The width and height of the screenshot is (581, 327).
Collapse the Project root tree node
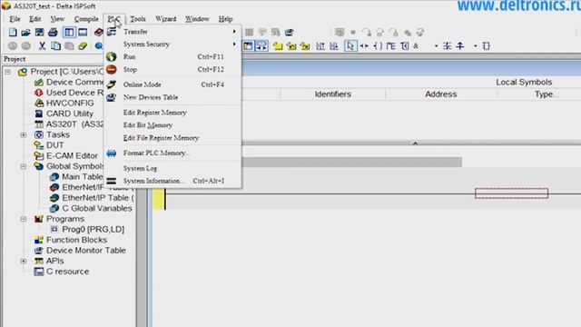coord(8,72)
